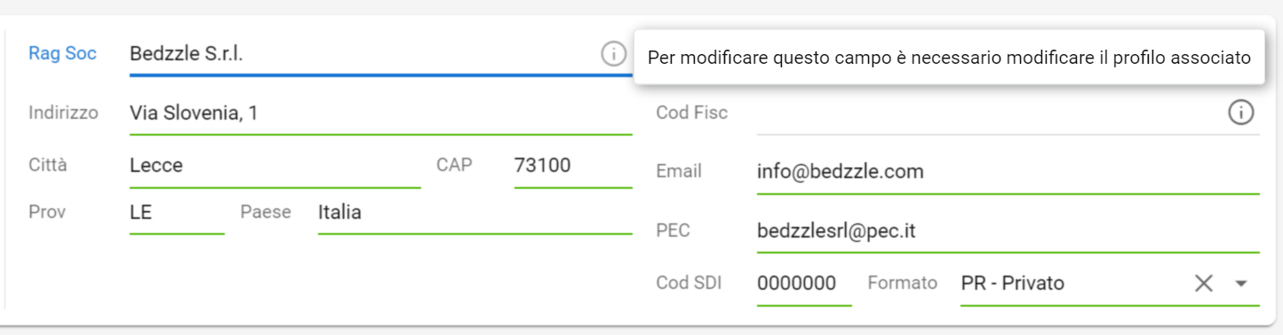Click into the Città field showing Lecce
This screenshot has width=1283, height=335.
pyautogui.click(x=275, y=166)
